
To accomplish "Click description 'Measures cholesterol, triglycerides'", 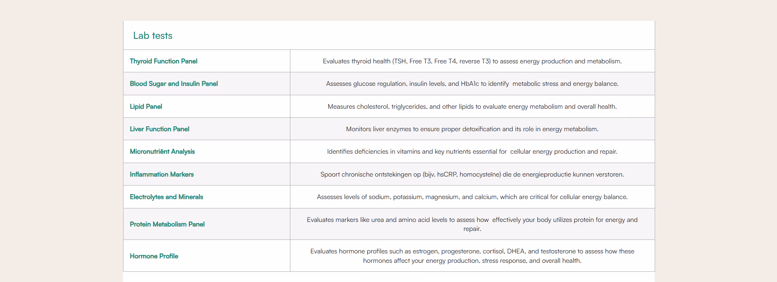I will [x=472, y=106].
